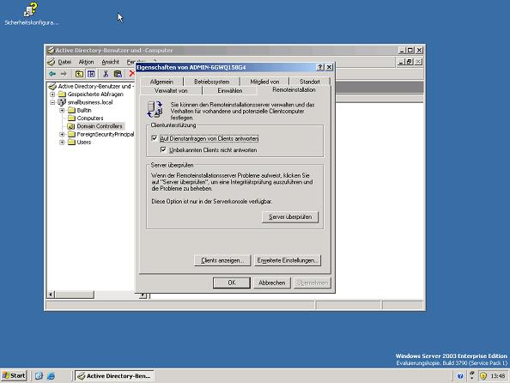
Task: Click the Back arrow in the MMC toolbar
Action: click(52, 74)
